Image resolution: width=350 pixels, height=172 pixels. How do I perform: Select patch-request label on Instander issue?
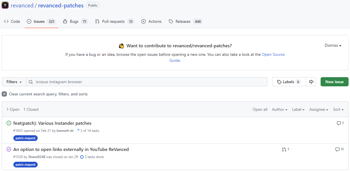(x=25, y=138)
